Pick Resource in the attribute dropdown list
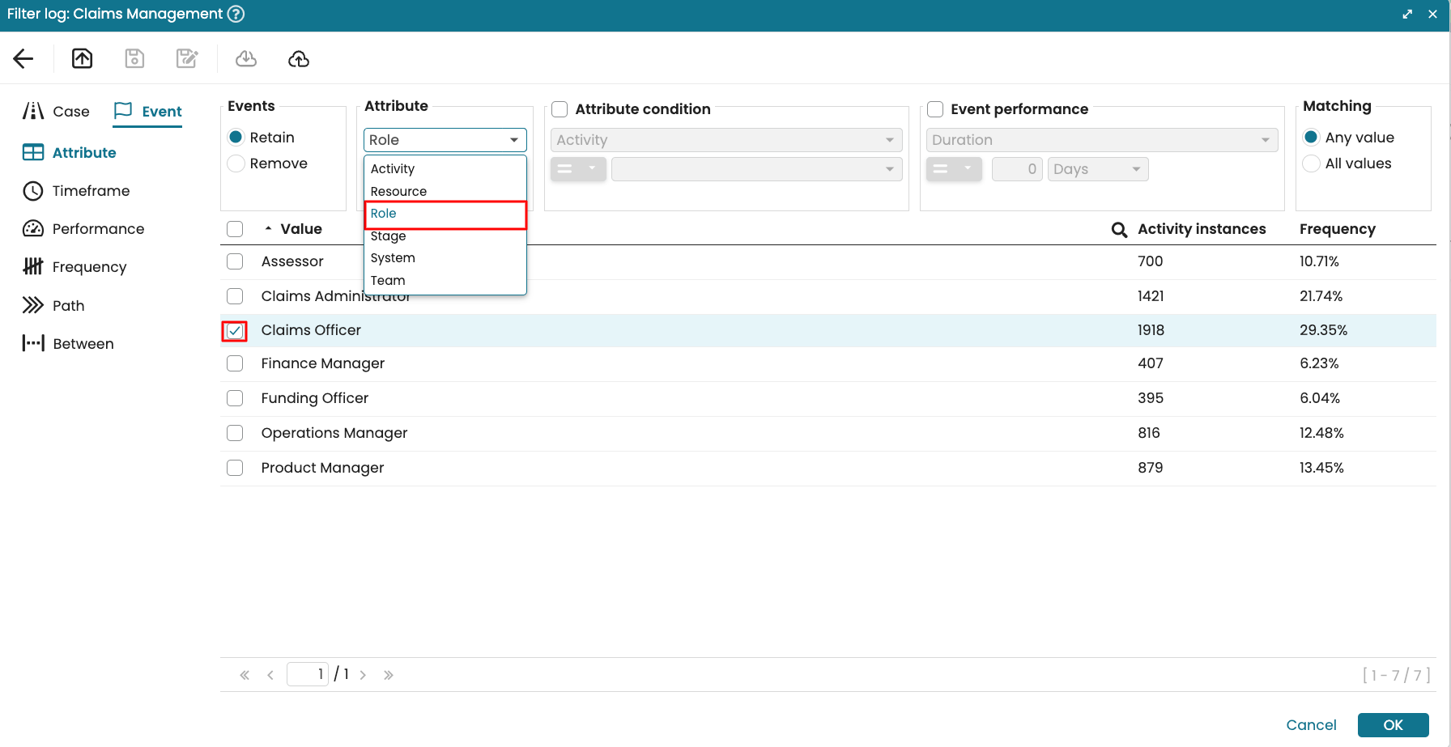This screenshot has height=747, width=1451. (398, 192)
